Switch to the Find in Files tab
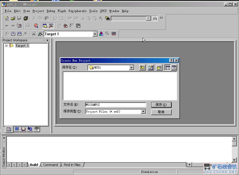The height and width of the screenshot is (175, 239). [x=72, y=165]
